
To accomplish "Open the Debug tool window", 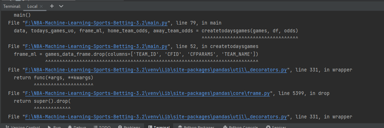I will click(x=77, y=127).
